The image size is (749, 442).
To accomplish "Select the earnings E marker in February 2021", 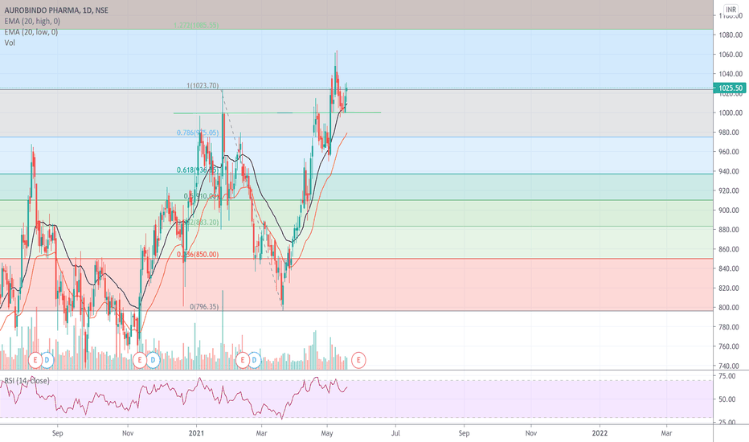I will [243, 360].
